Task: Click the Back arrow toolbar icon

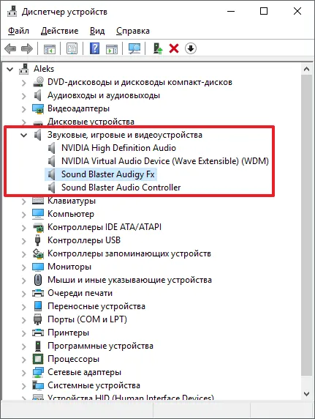Action: tap(10, 48)
